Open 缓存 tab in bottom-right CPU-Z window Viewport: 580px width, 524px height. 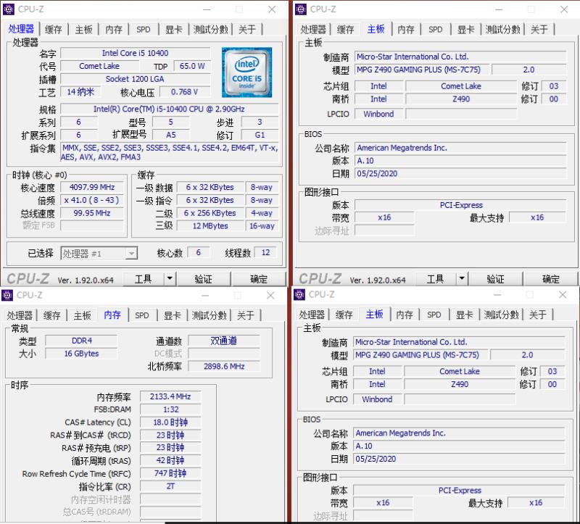[344, 315]
